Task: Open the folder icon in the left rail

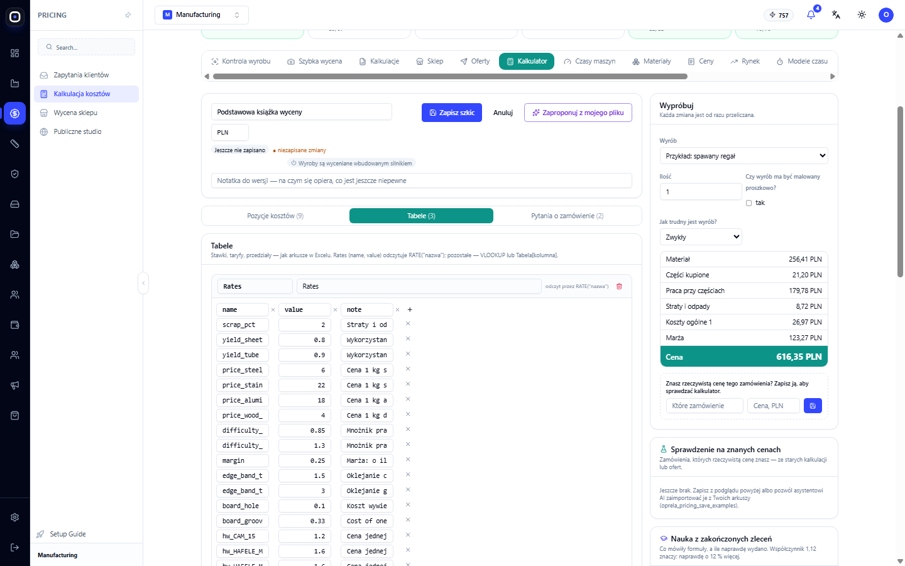Action: tap(15, 235)
